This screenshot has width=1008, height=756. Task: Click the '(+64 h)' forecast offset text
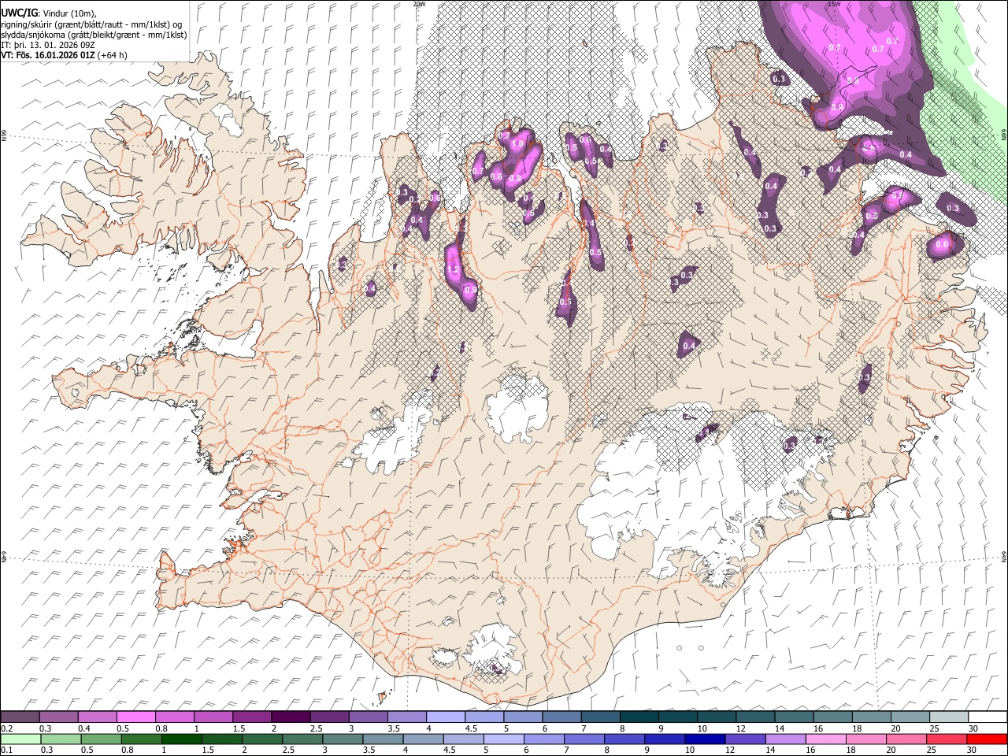pos(113,55)
